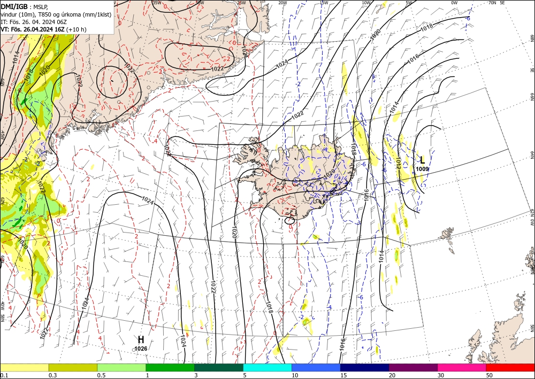535x379 pixels.
Task: Click the '15W' longitude label
Action: [324, 3]
